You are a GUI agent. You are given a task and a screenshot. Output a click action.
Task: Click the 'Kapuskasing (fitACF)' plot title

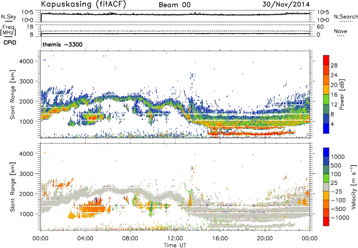(83, 4)
